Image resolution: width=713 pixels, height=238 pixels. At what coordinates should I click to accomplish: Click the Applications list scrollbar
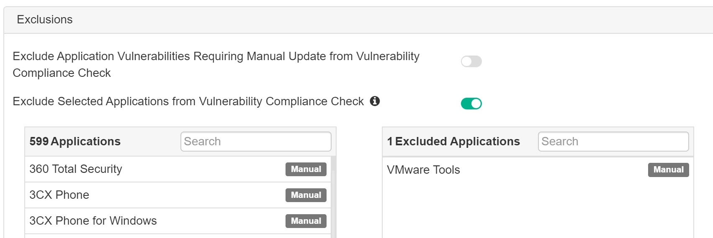(333, 197)
